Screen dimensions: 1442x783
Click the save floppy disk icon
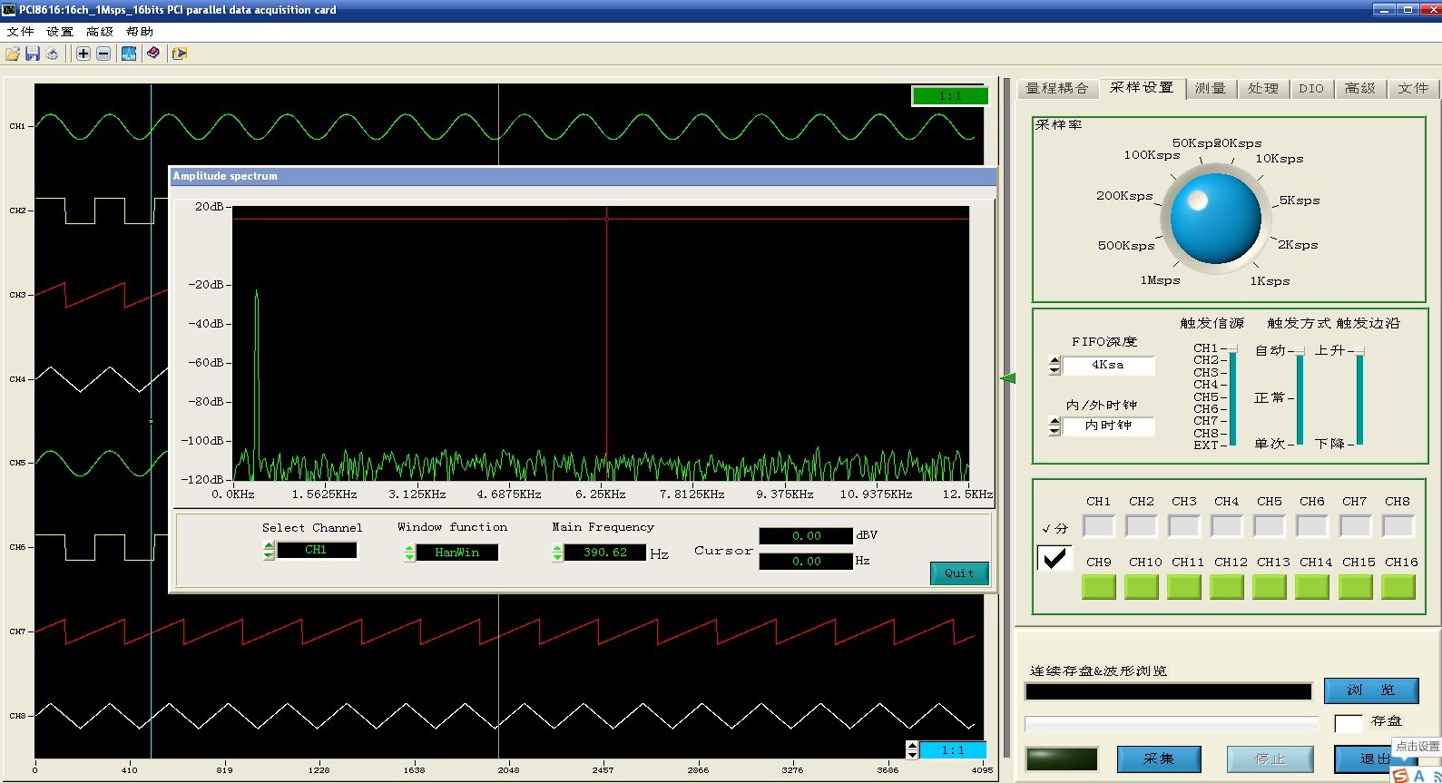pyautogui.click(x=33, y=54)
